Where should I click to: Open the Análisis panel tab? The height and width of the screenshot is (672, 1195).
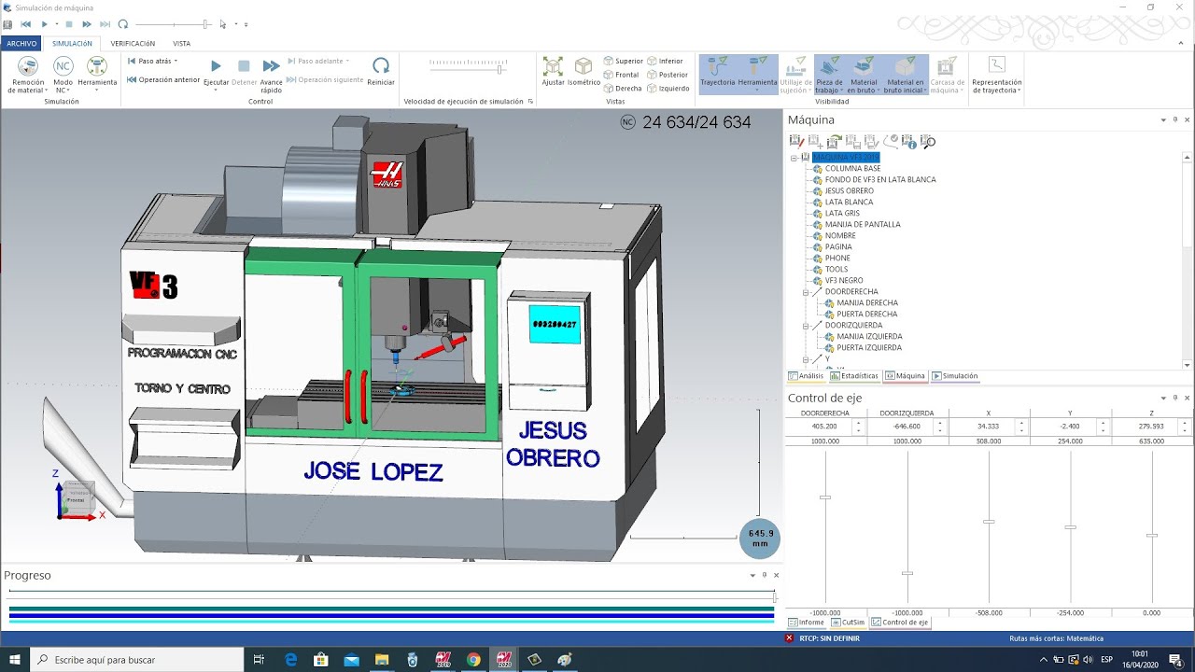(807, 376)
